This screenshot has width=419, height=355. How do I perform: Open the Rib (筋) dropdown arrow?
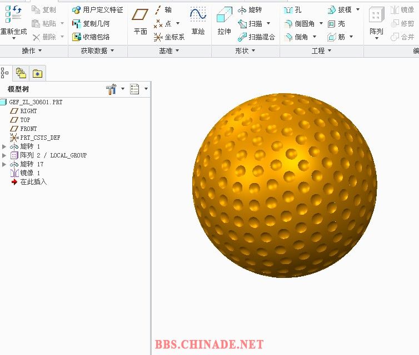pyautogui.click(x=351, y=36)
